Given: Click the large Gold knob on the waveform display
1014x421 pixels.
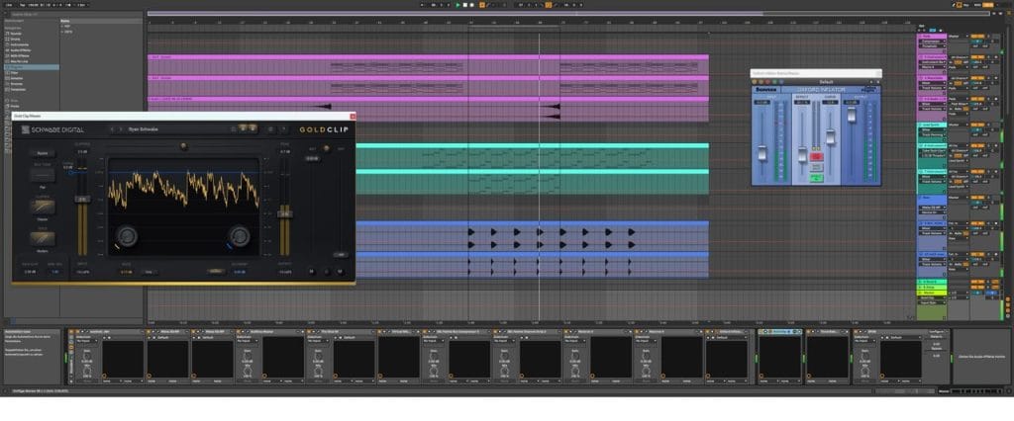Looking at the screenshot, I should point(128,236).
